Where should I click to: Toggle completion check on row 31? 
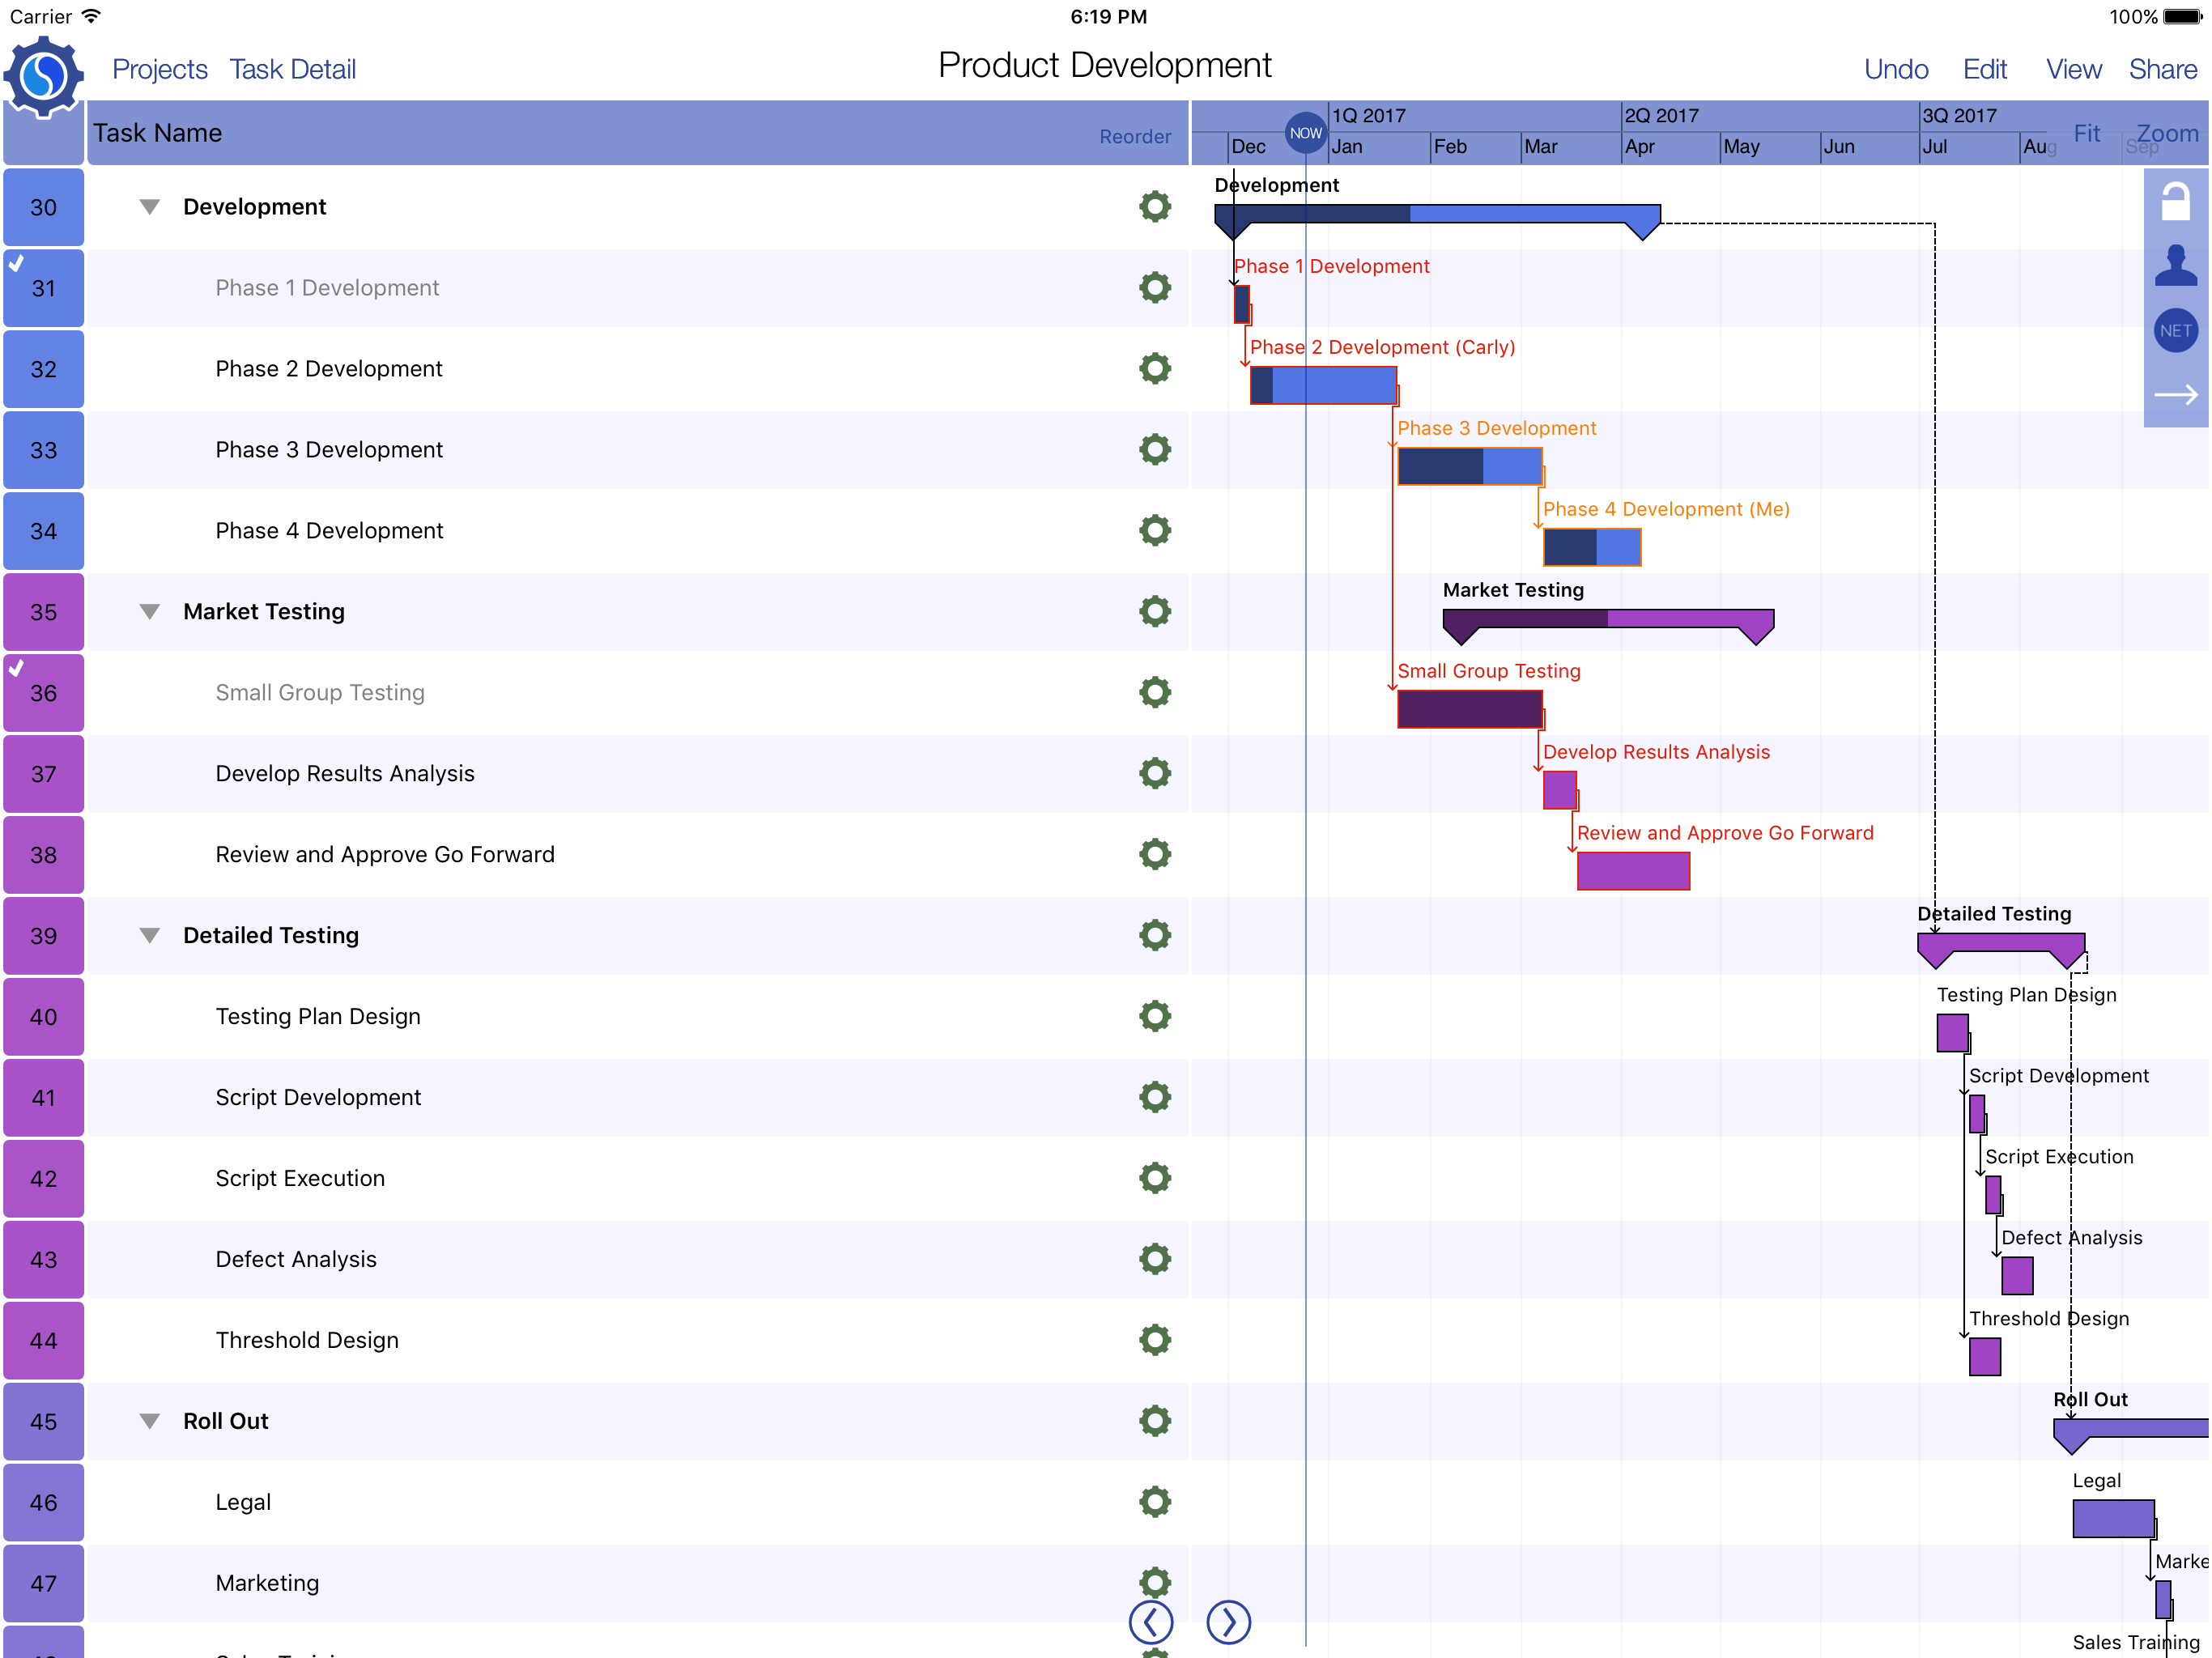tap(16, 264)
